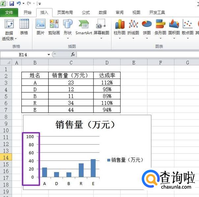Image resolution: width=199 pixels, height=197 pixels.
Task: Select the 插入 ribbon tab
Action: [x=44, y=12]
